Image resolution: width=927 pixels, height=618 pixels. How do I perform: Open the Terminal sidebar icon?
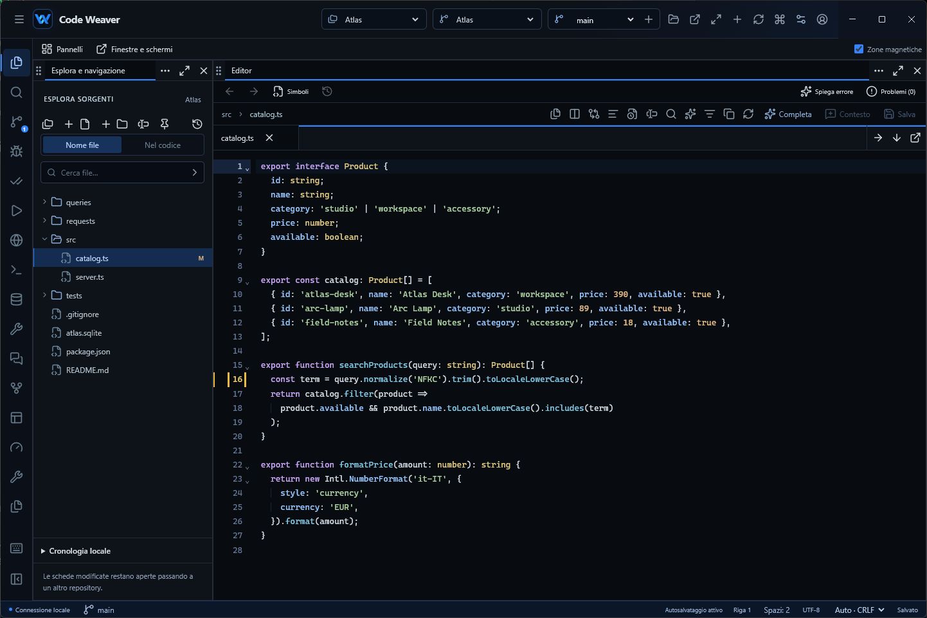point(17,270)
